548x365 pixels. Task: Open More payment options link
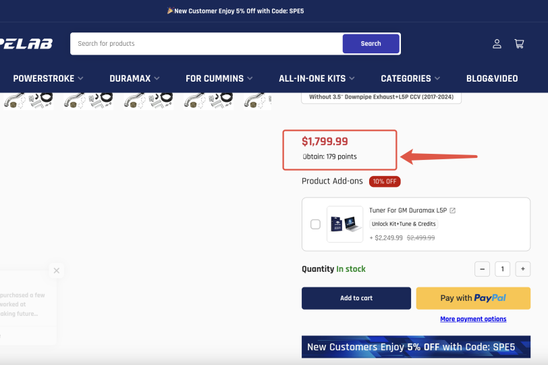click(473, 319)
